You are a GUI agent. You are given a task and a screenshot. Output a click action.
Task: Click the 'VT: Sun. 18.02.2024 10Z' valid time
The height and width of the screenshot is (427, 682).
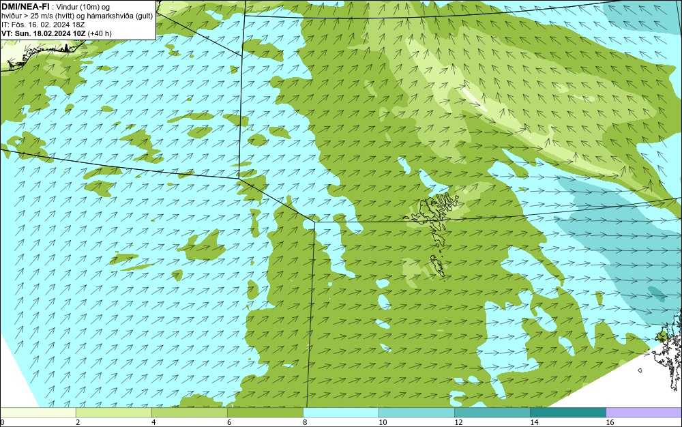point(44,33)
